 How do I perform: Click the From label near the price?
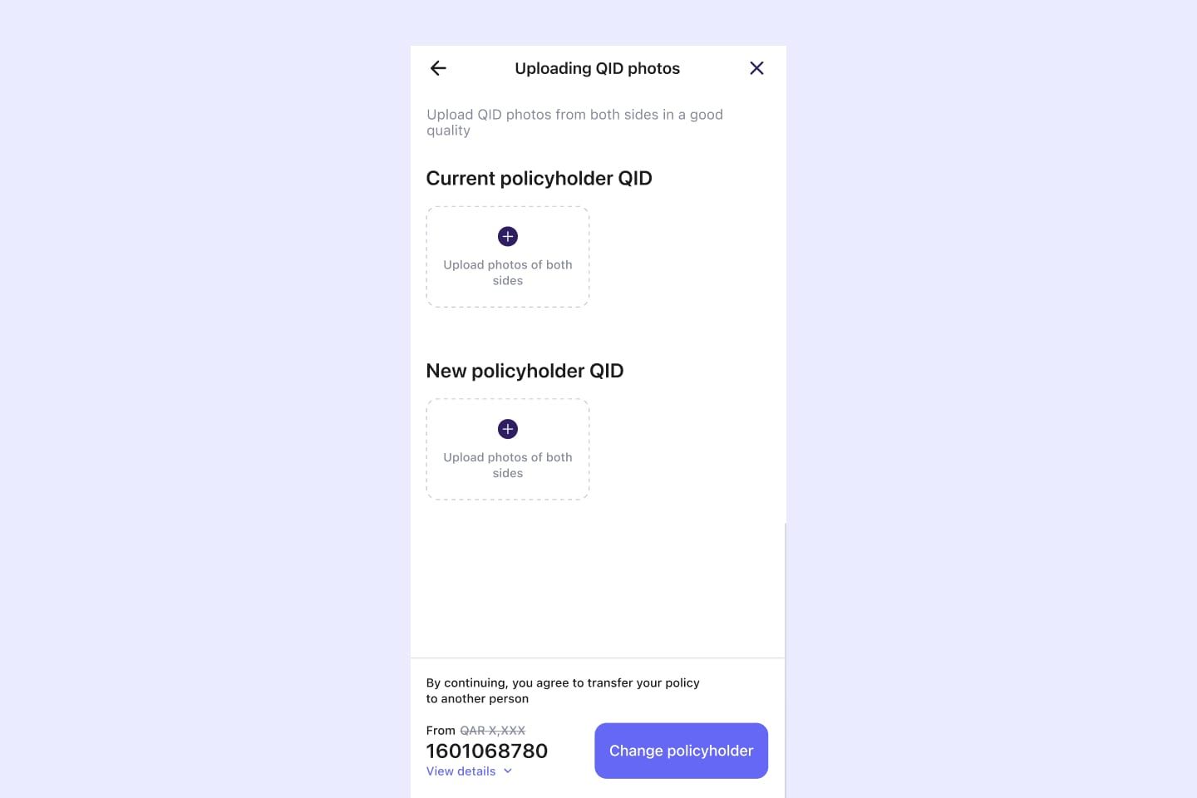[x=441, y=731]
